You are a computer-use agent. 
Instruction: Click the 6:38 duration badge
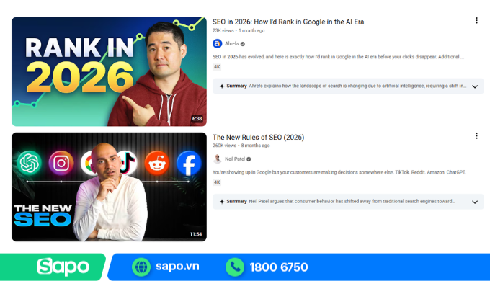point(197,119)
